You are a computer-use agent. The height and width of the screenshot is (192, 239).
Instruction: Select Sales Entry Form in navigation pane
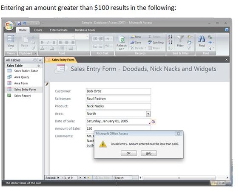[x=23, y=90]
